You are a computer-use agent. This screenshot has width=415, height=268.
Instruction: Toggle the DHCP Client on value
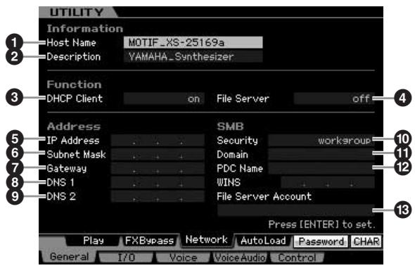[x=164, y=98]
